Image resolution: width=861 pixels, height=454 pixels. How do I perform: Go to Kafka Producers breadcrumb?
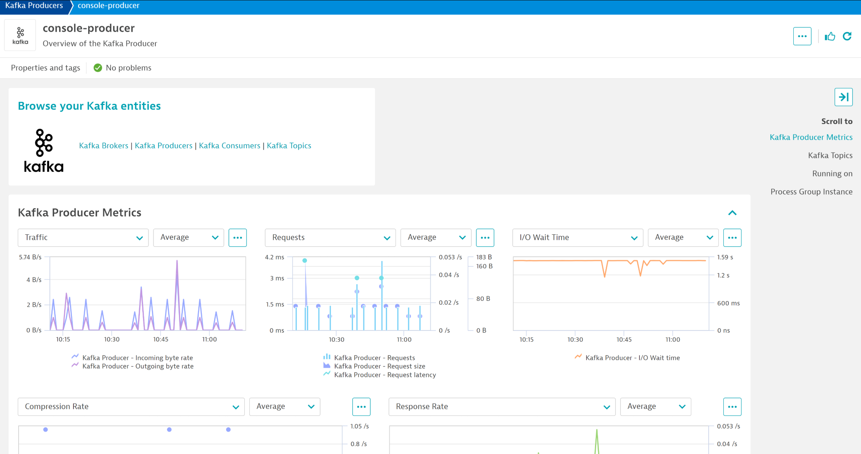click(x=34, y=5)
